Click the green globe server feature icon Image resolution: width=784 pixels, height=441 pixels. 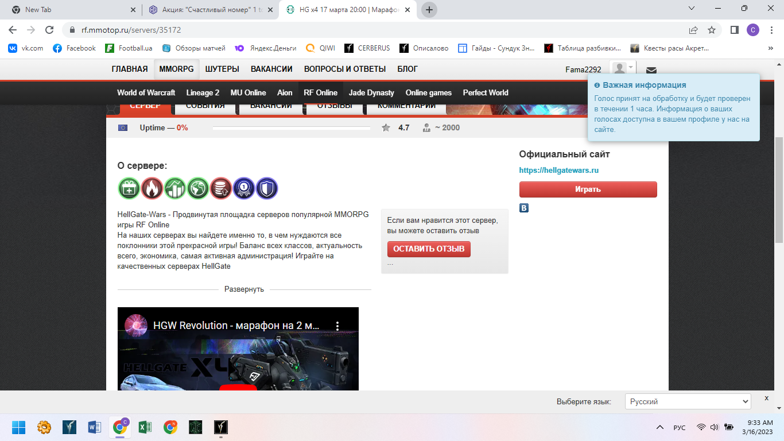click(x=198, y=188)
